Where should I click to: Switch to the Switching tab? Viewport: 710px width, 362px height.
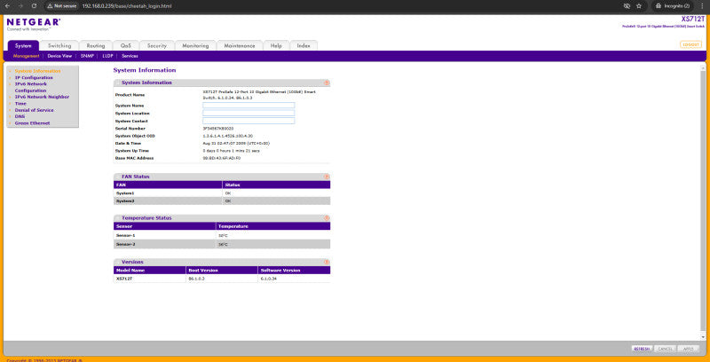tap(59, 46)
